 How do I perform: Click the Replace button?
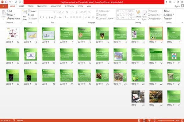point(169,15)
